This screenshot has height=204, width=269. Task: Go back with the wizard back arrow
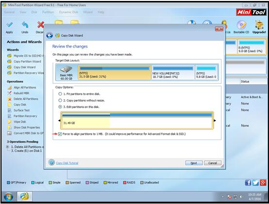(x=50, y=35)
